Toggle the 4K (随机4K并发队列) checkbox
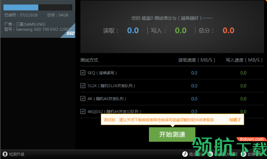Image resolution: width=267 pixels, height=159 pixels. (x=83, y=99)
